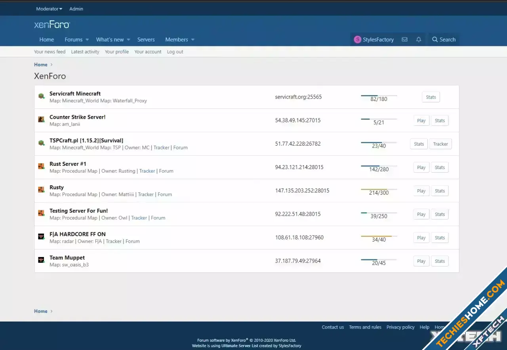Click Tracker button for TSPCraft.pl
507x350 pixels.
pos(440,144)
